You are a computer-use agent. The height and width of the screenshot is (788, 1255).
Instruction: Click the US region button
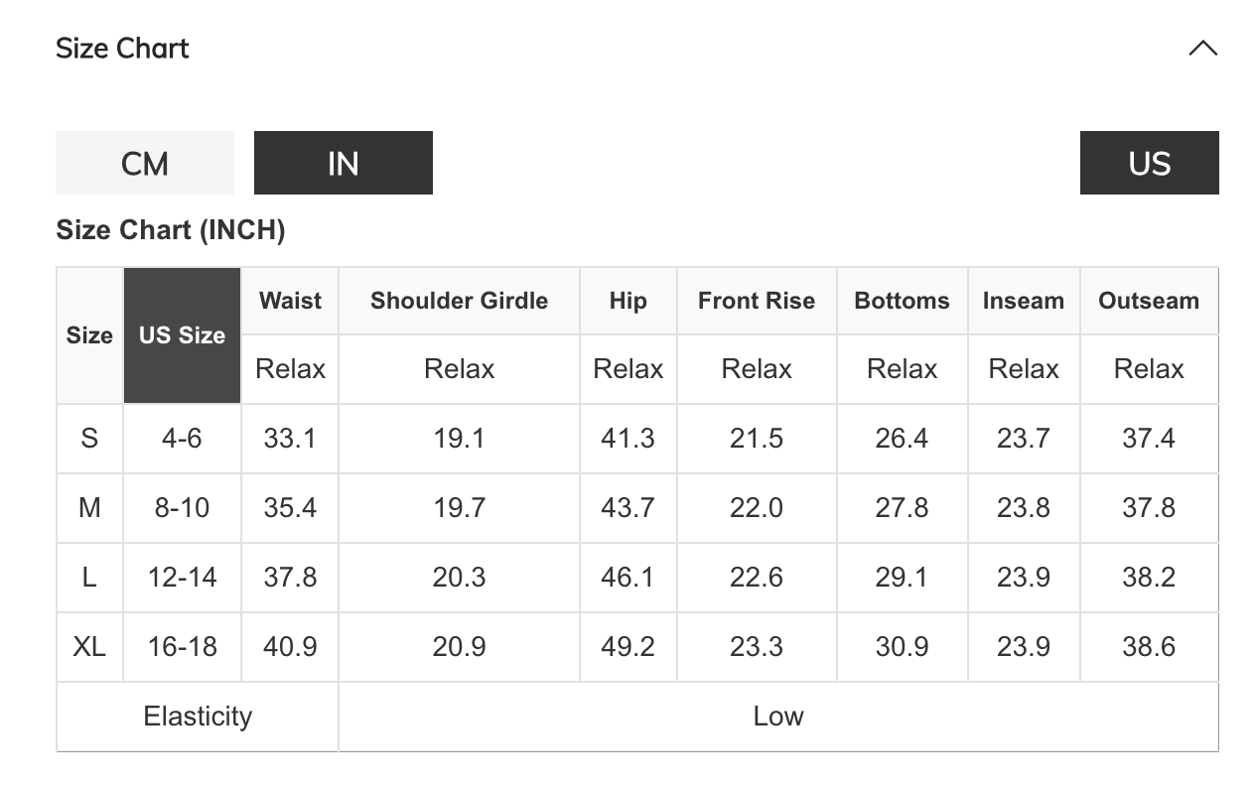coord(1149,163)
